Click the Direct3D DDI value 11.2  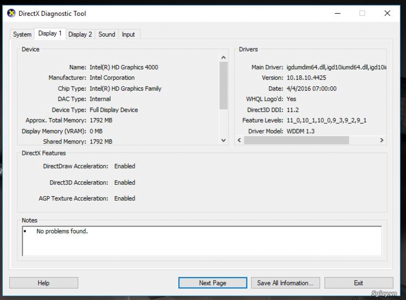pos(293,110)
